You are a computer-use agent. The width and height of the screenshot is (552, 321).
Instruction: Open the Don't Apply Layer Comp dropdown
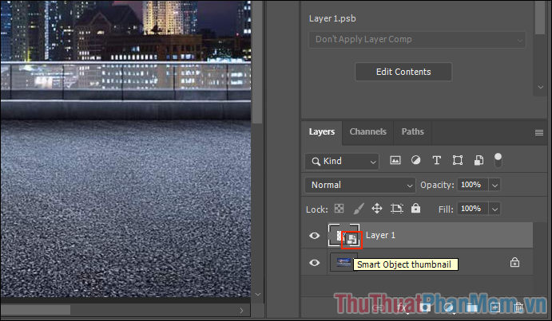417,39
